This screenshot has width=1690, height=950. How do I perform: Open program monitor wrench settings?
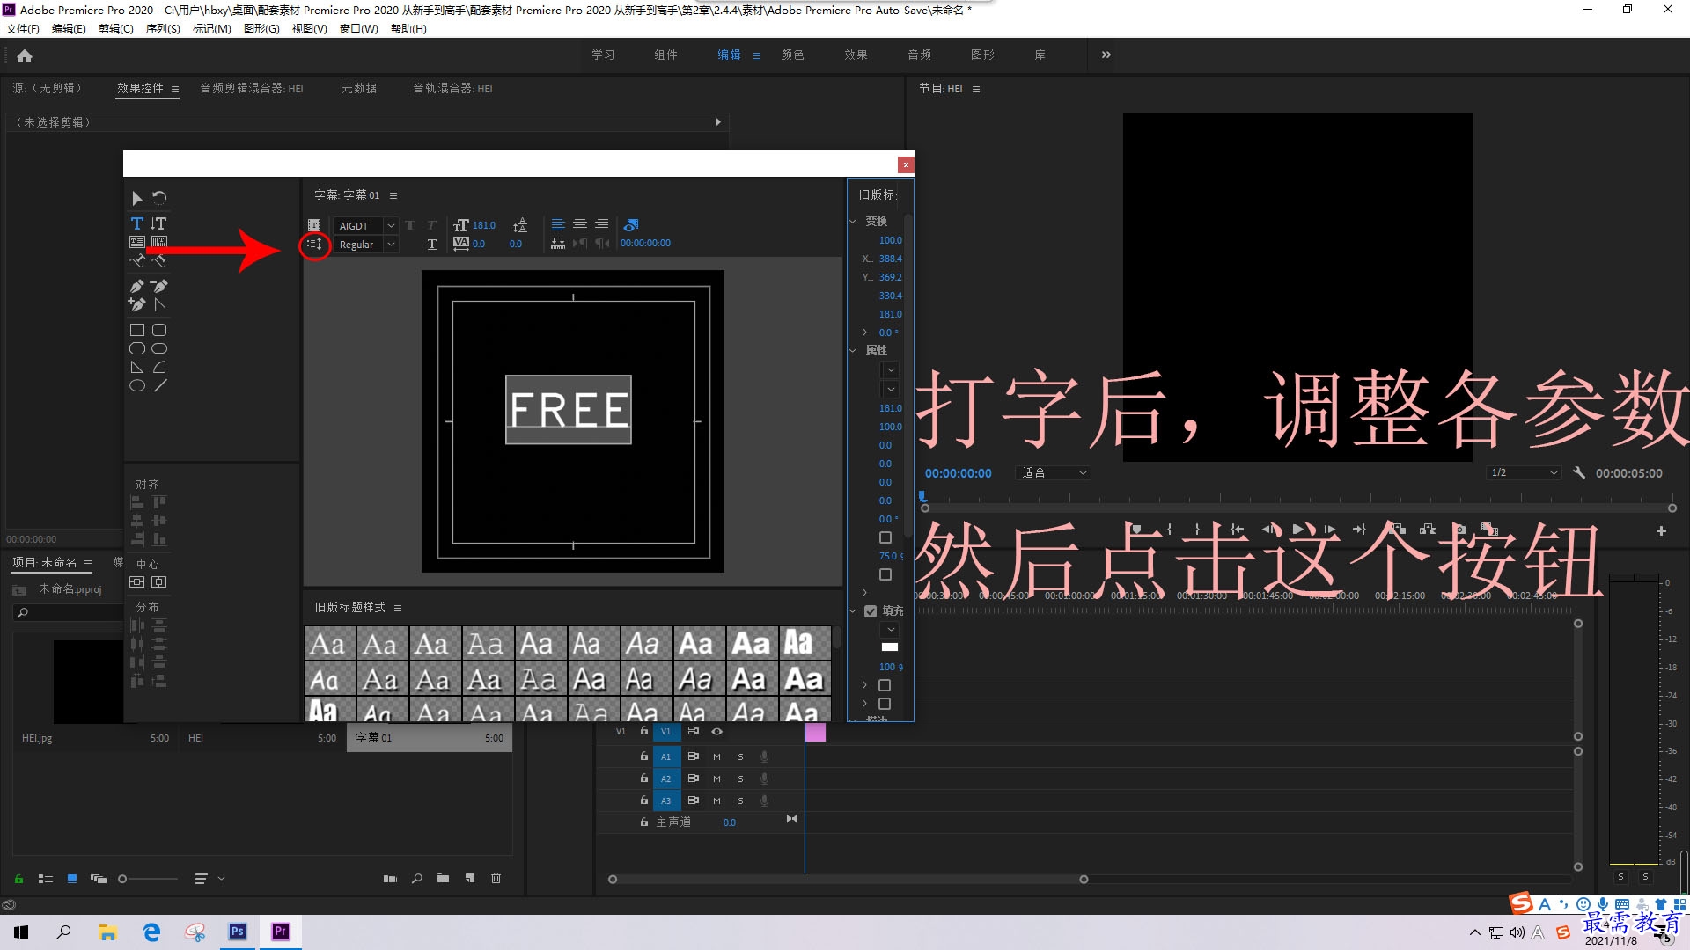coord(1579,472)
